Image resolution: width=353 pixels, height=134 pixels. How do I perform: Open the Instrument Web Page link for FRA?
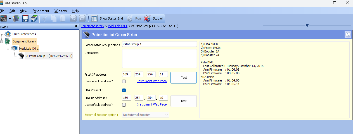152,105
